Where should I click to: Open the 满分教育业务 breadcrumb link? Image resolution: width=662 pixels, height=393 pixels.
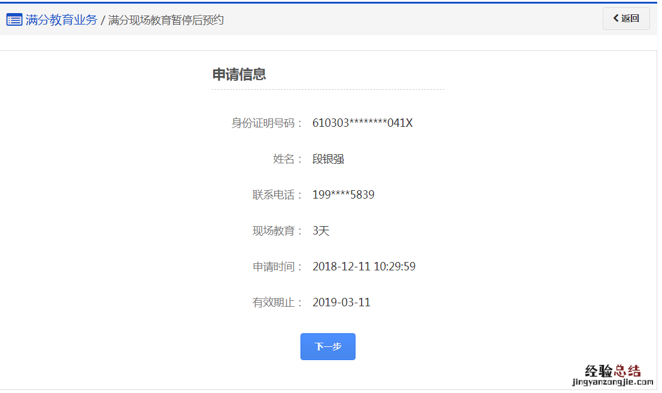tap(58, 19)
